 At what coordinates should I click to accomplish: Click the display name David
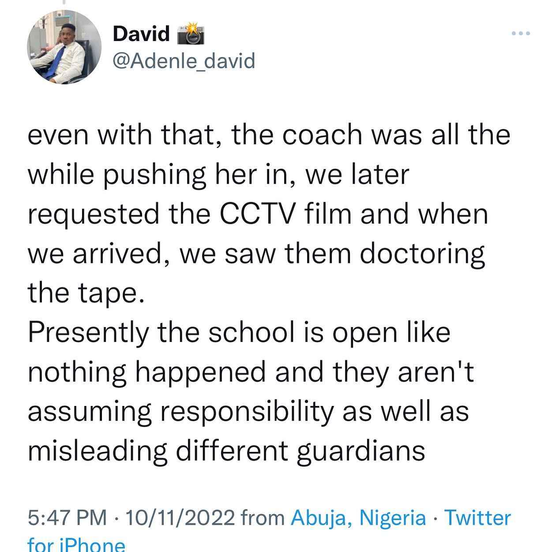pyautogui.click(x=141, y=34)
